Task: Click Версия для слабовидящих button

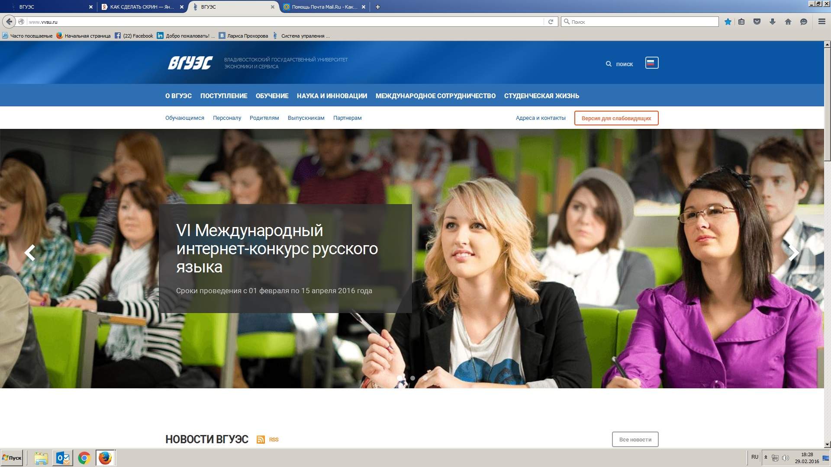Action: coord(616,118)
